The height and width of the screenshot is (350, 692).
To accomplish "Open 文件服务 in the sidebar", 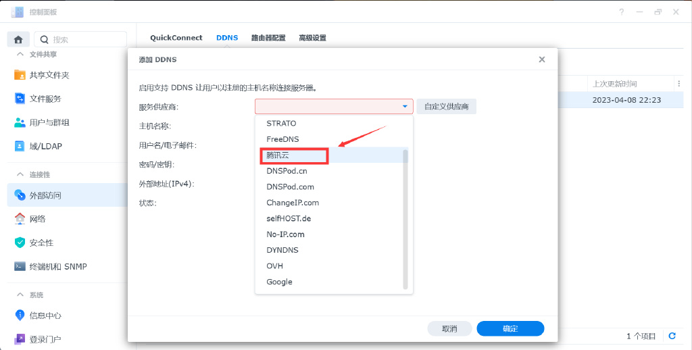I will point(45,99).
